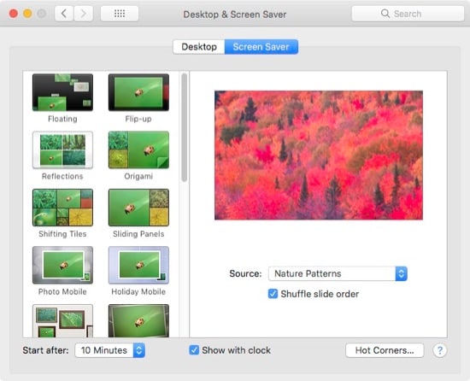Click the forward arrow in the toolbar
This screenshot has height=381, width=470.
(84, 14)
